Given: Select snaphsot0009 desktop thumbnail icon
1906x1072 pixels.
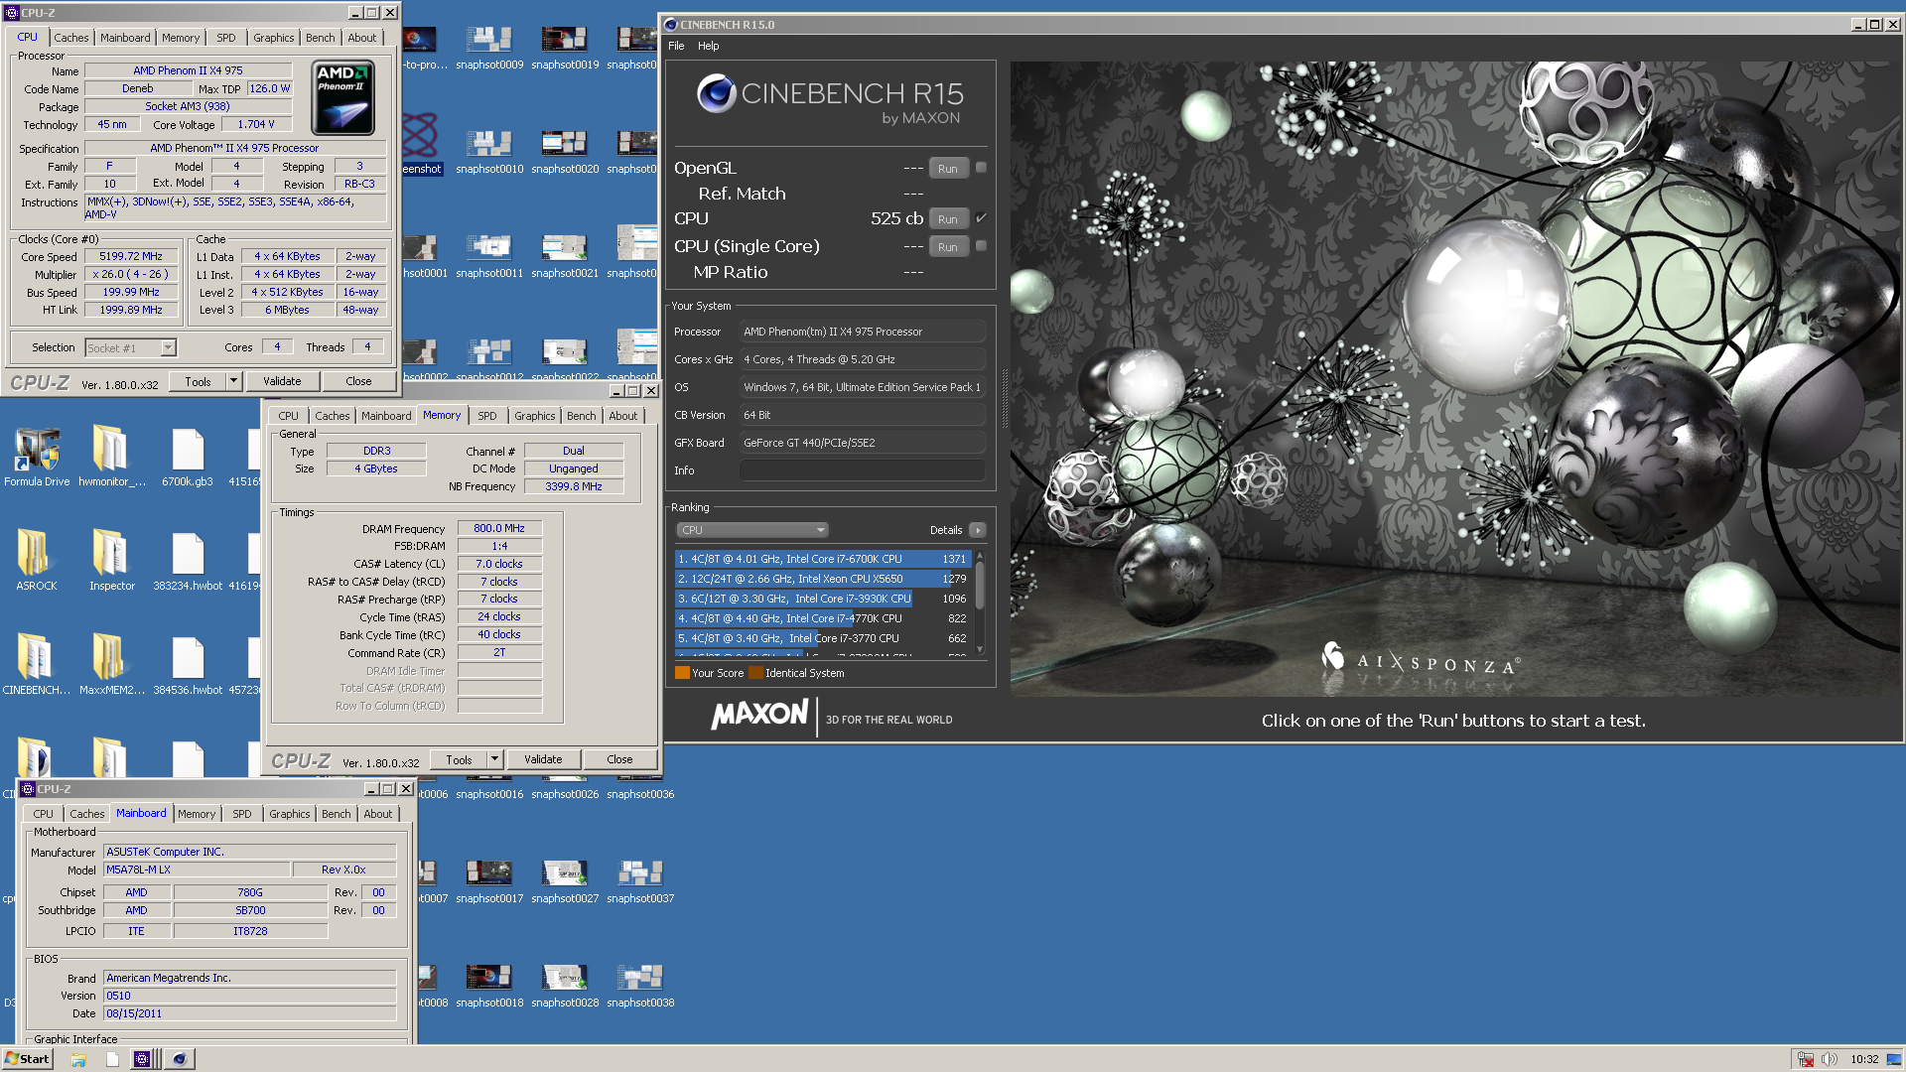Looking at the screenshot, I should coord(489,49).
